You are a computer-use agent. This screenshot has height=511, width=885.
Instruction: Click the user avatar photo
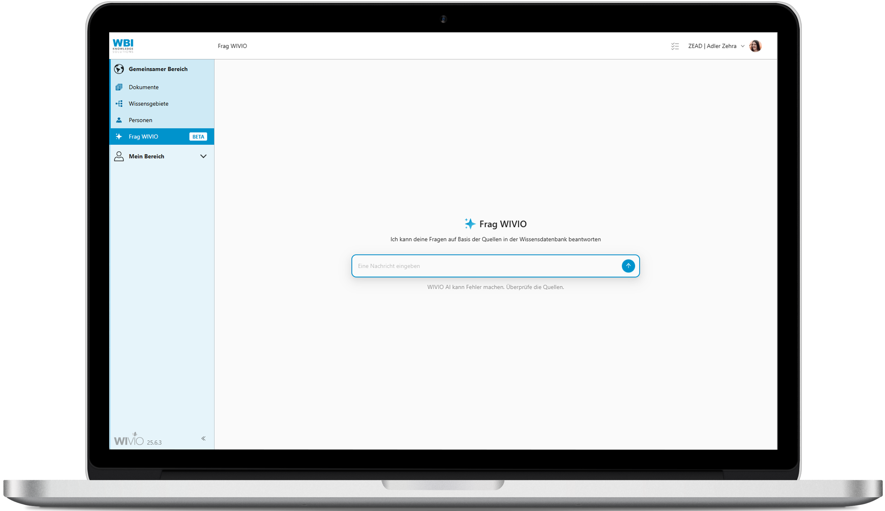755,46
